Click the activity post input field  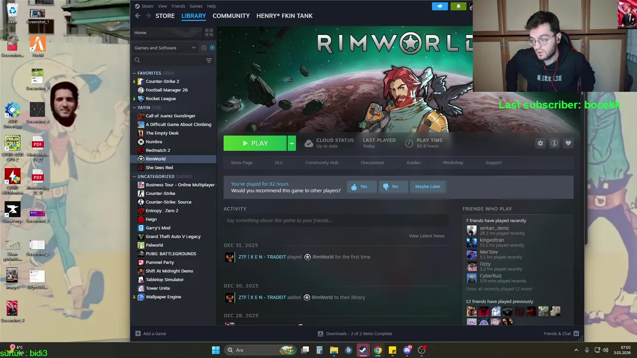pos(336,220)
